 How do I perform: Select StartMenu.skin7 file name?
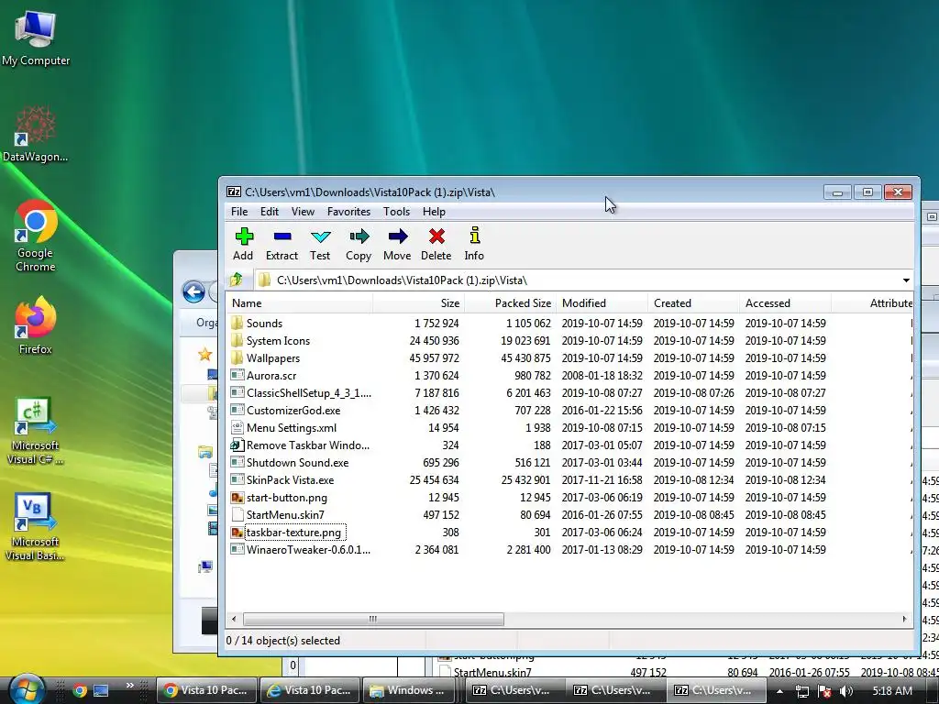pos(286,515)
